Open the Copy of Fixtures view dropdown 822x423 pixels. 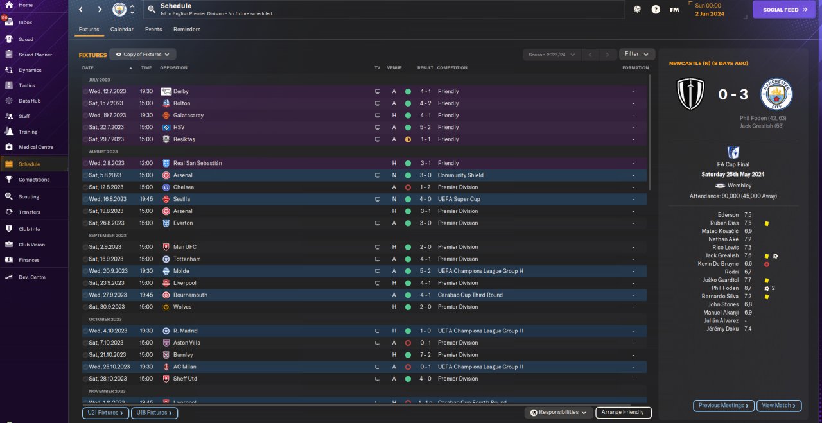click(143, 55)
